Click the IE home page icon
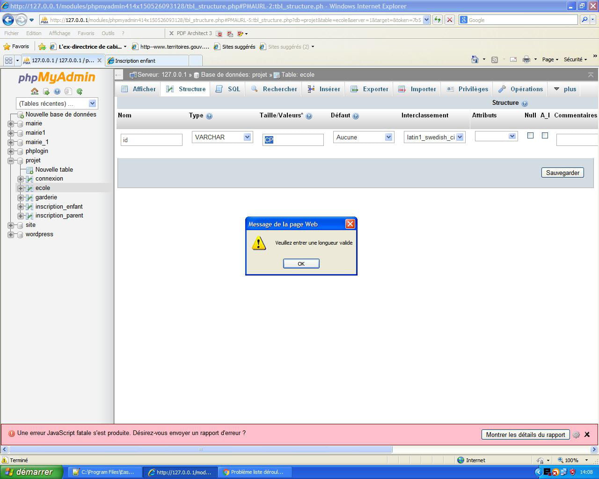The height and width of the screenshot is (479, 599). (475, 59)
